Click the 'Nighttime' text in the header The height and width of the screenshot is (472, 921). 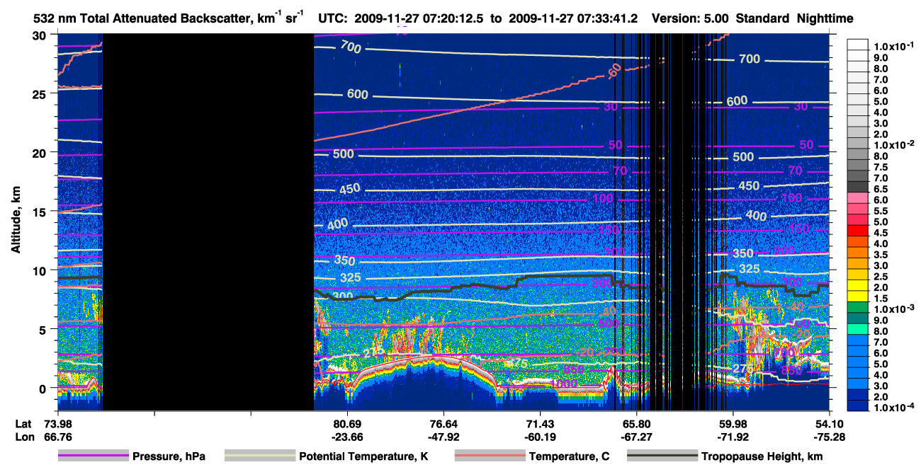(x=824, y=19)
